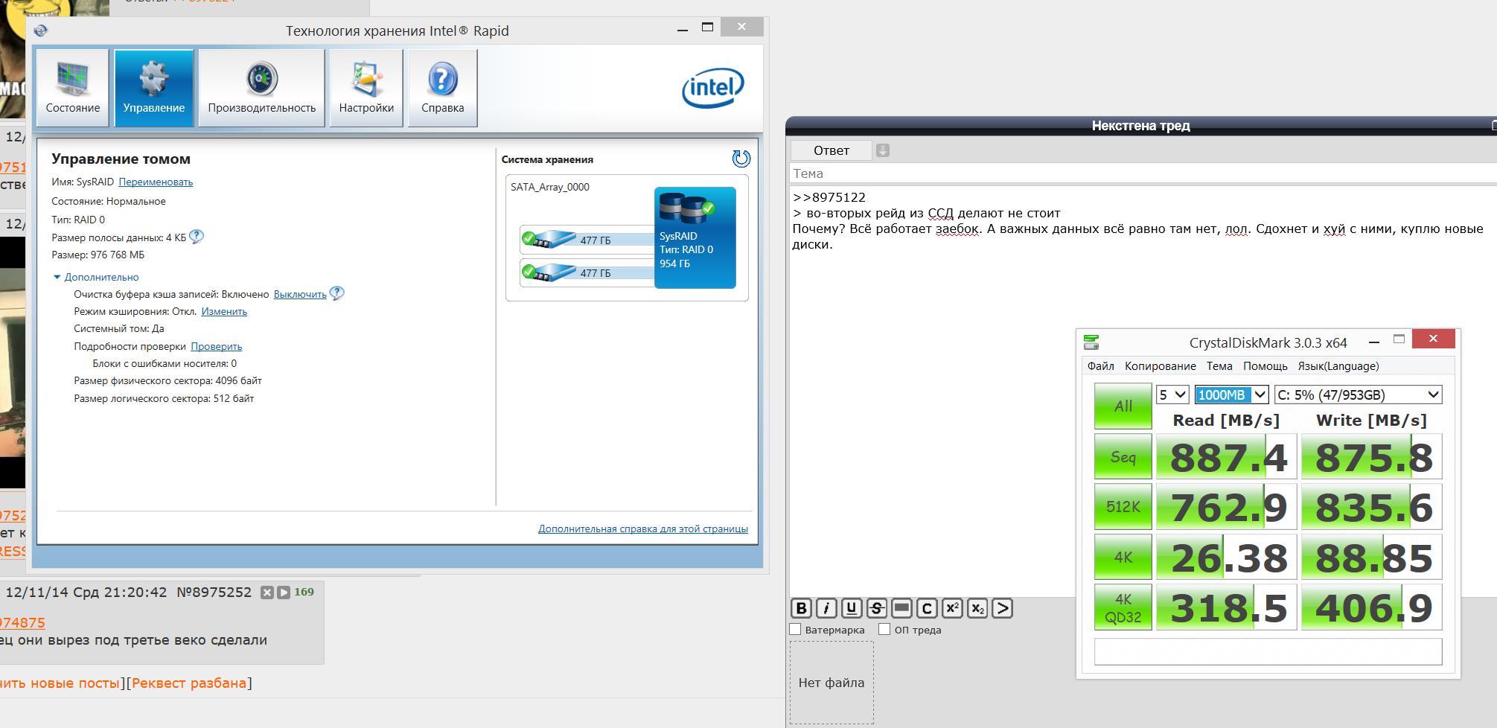Click the reply count 169
This screenshot has height=728, width=1497.
304,592
